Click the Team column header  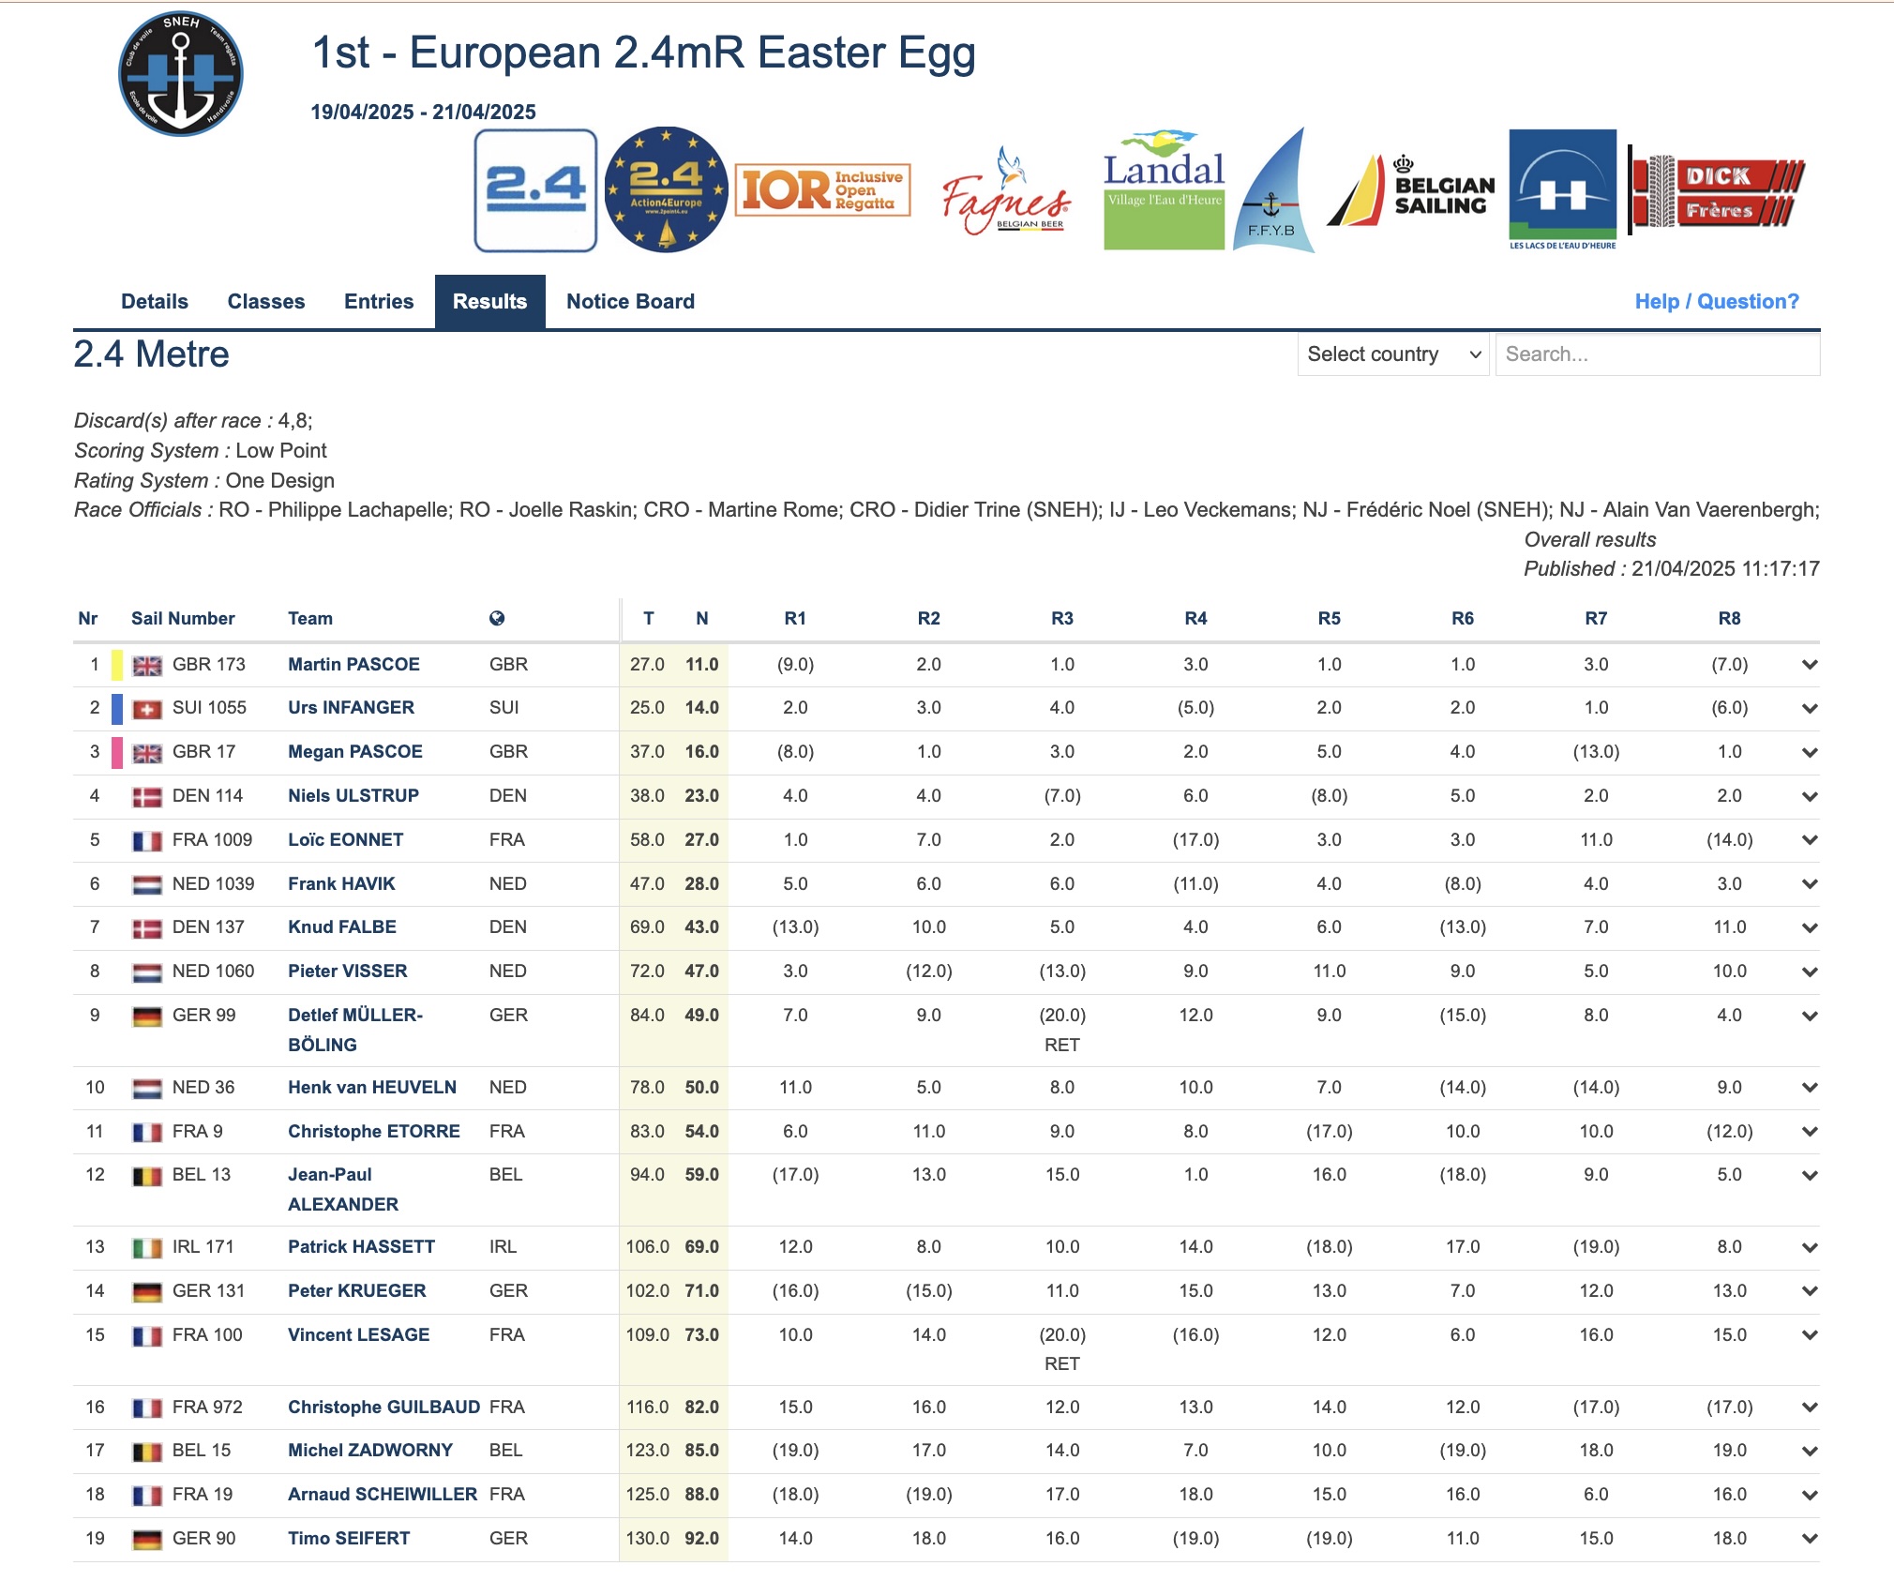click(310, 618)
